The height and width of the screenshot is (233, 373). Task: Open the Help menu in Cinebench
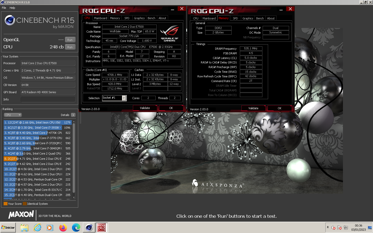tap(12, 8)
